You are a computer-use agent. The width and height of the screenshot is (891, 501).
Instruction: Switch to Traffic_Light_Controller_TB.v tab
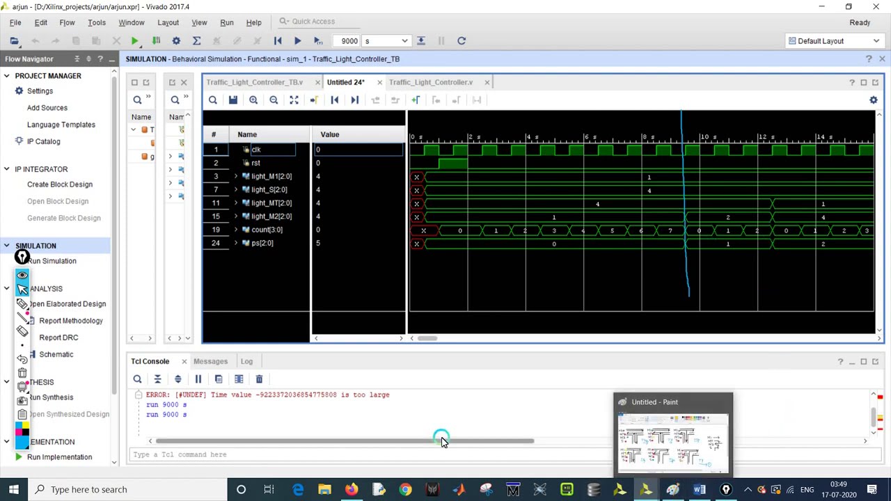point(255,82)
